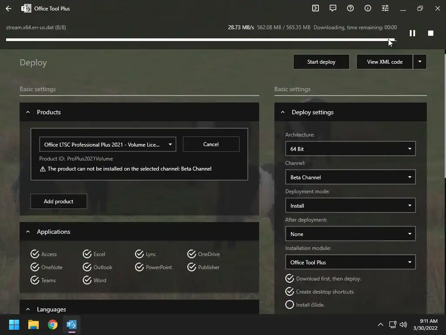This screenshot has height=335, width=446.
Task: Click the stream.x64.en-us.dat (8/8) file label
Action: pos(36,27)
